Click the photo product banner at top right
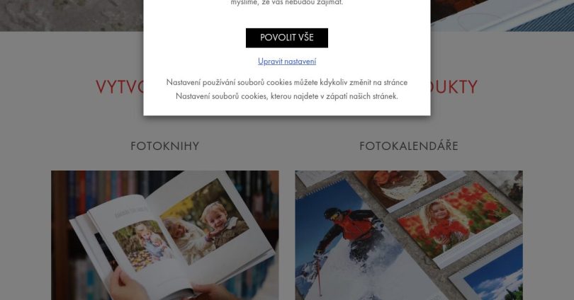 click(502, 16)
